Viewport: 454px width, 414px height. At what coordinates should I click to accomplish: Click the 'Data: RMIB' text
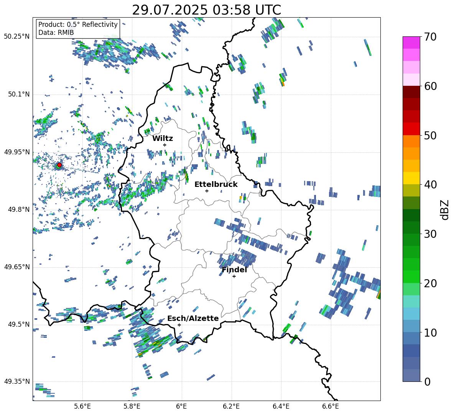pos(56,33)
